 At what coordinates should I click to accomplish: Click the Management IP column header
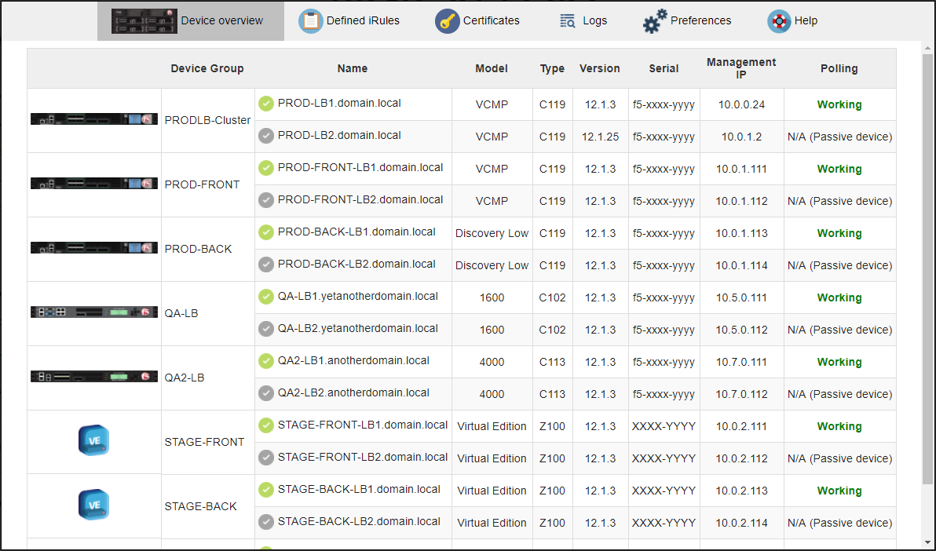[741, 68]
